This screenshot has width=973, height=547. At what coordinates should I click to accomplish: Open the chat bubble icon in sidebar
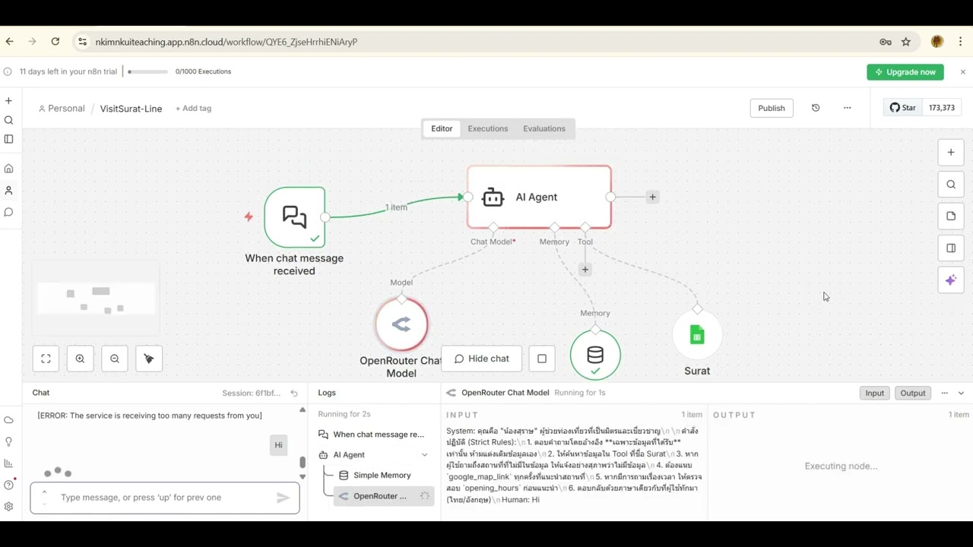(9, 212)
